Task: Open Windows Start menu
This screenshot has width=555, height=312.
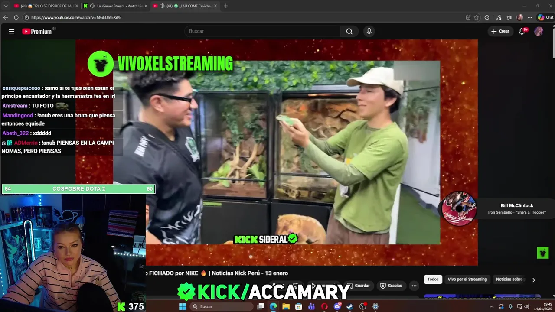Action: (183, 306)
